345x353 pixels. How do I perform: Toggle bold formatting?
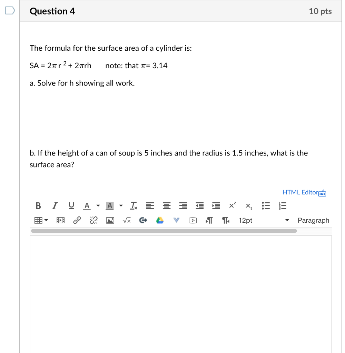pos(38,205)
